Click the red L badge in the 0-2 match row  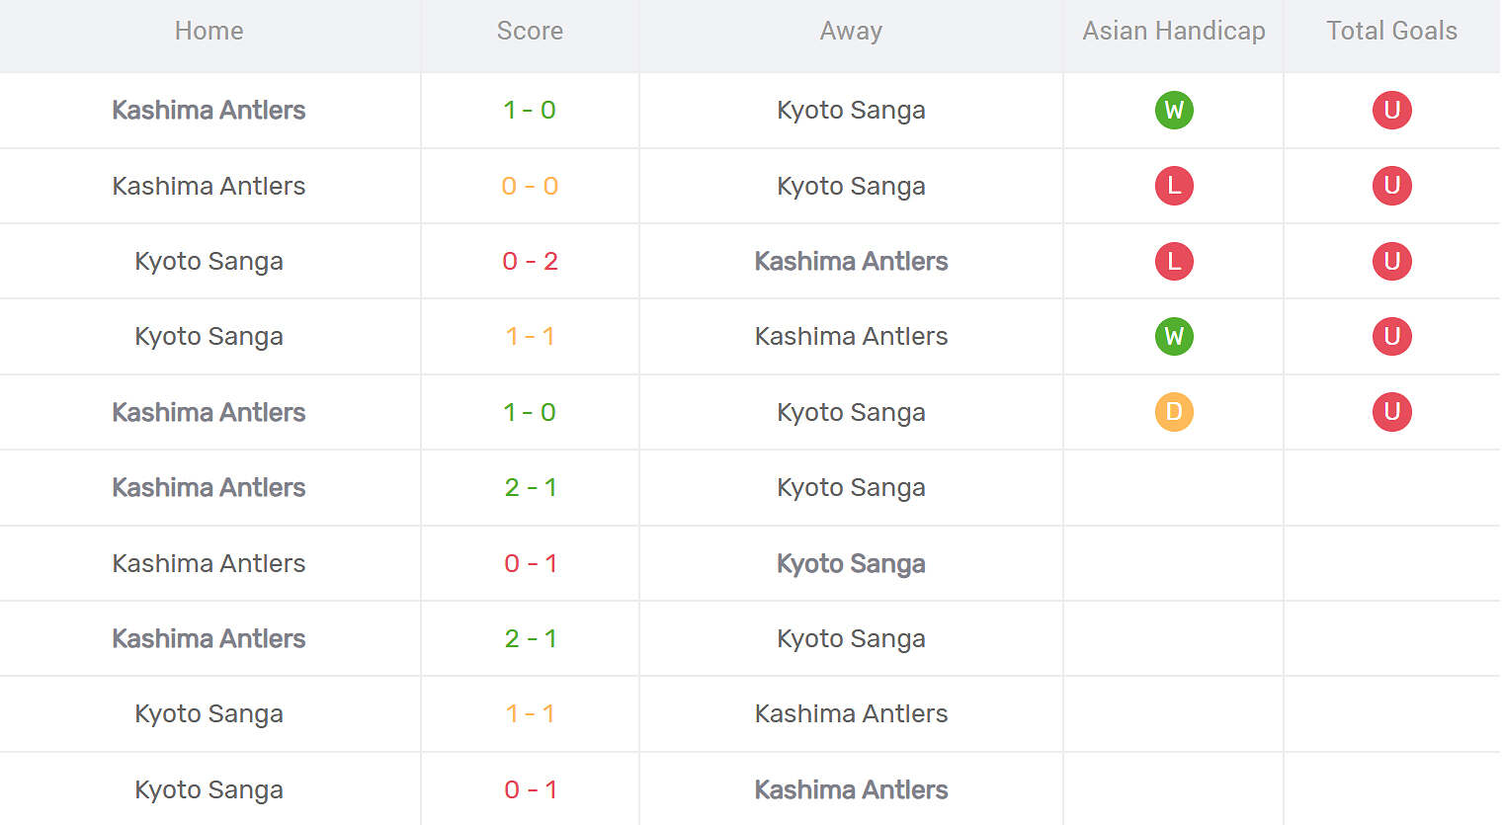1174,261
